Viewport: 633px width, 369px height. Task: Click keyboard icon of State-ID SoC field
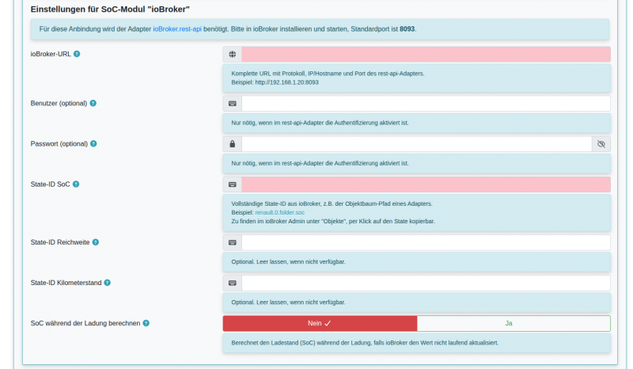coord(232,184)
